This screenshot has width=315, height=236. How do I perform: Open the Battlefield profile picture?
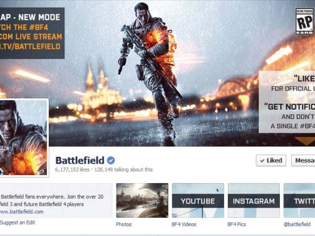tap(23, 137)
